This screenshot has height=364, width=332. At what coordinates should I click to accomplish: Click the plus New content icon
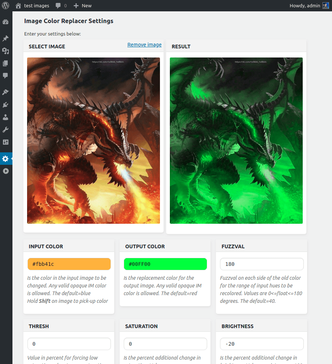(x=76, y=5)
